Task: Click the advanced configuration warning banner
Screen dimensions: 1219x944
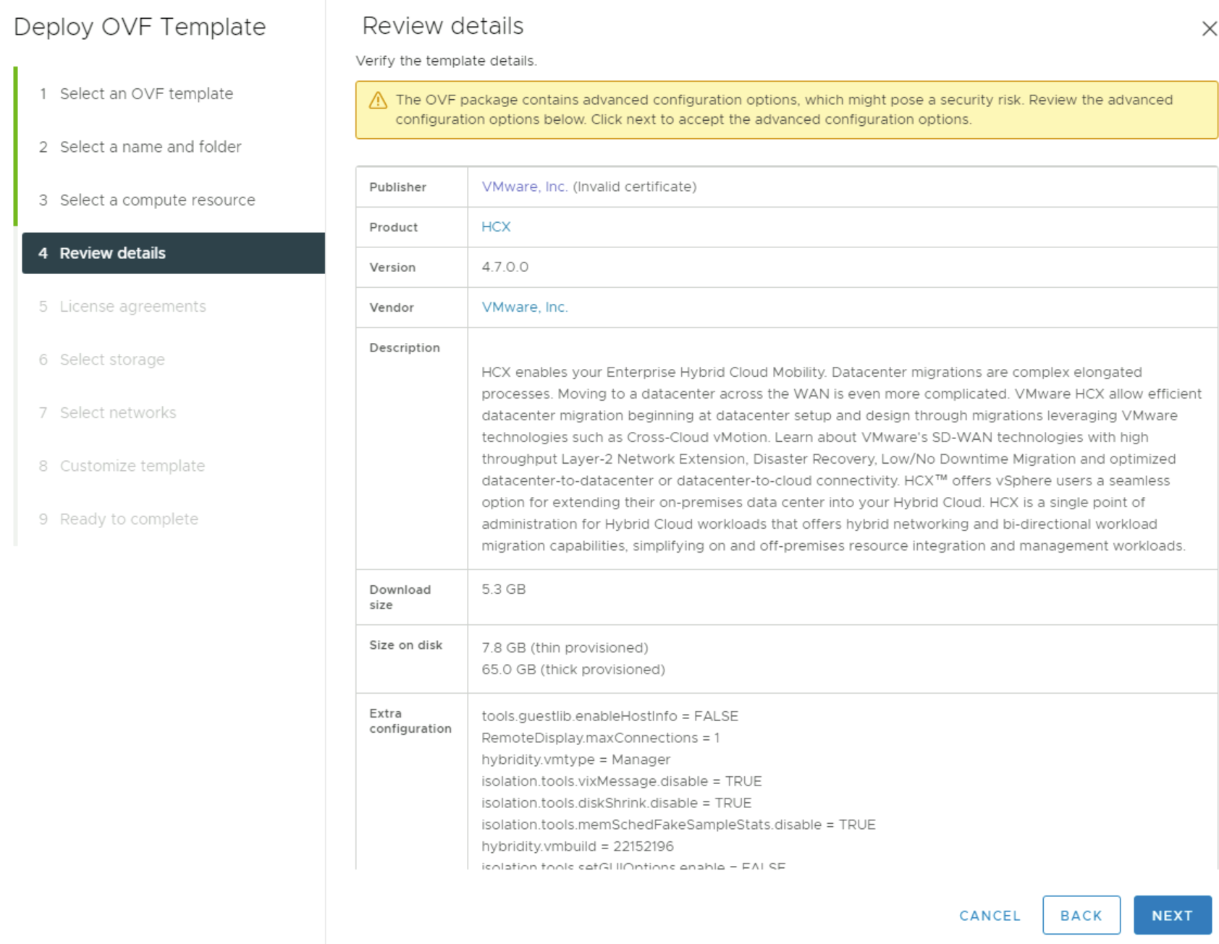Action: [x=785, y=109]
